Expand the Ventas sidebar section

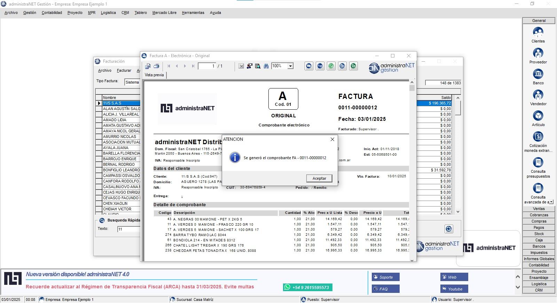(x=539, y=209)
